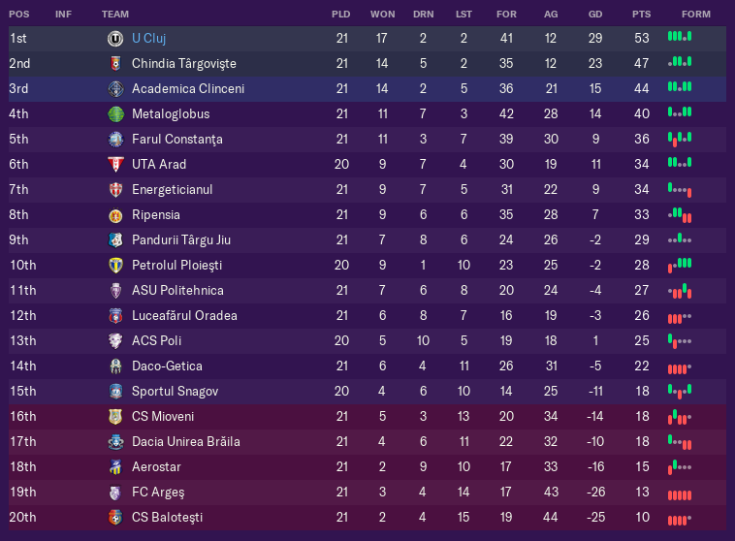The height and width of the screenshot is (541, 735).
Task: Sort table by GD column header
Action: (595, 15)
